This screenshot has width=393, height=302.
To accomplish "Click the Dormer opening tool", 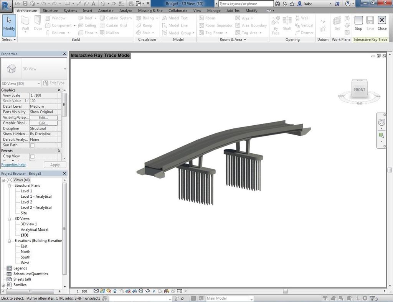I will pyautogui.click(x=304, y=33).
